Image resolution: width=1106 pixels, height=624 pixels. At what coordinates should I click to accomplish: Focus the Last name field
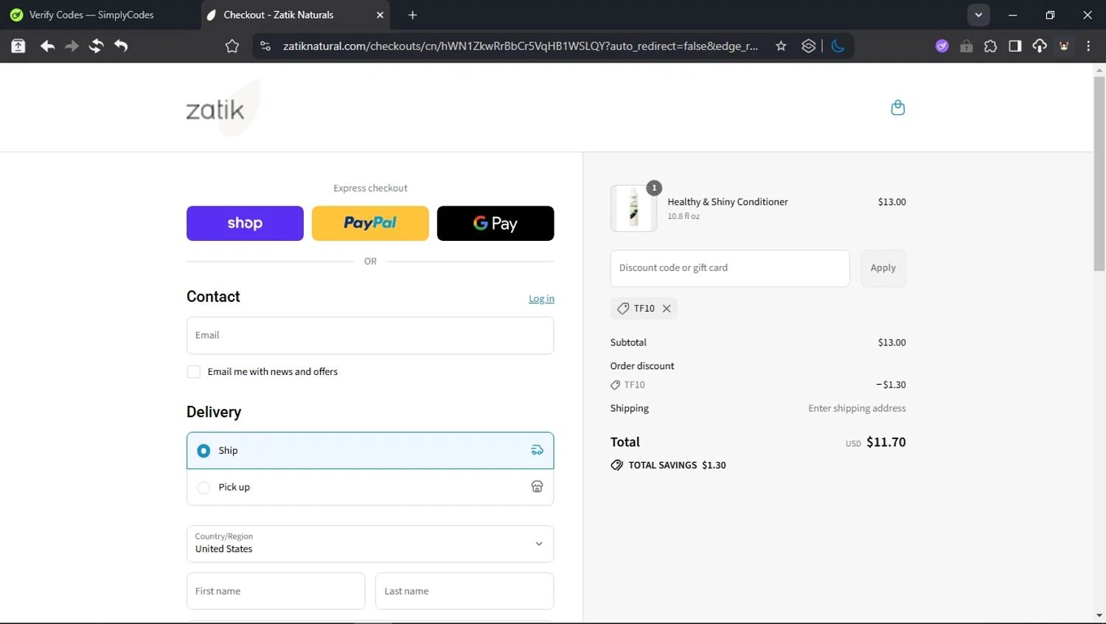(x=465, y=591)
